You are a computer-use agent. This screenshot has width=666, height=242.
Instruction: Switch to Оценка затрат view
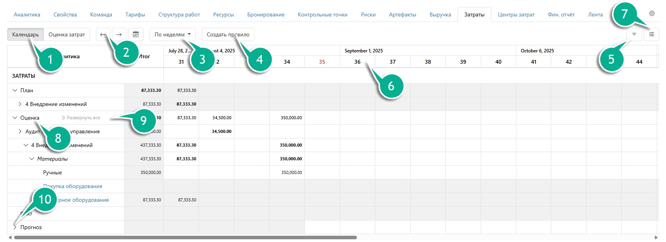coord(67,34)
